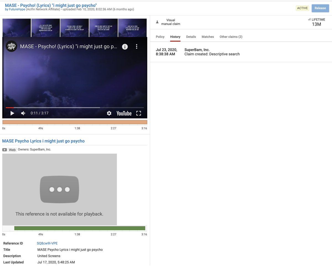Show video info with the i icon
Image resolution: width=332 pixels, height=266 pixels.
125,47
